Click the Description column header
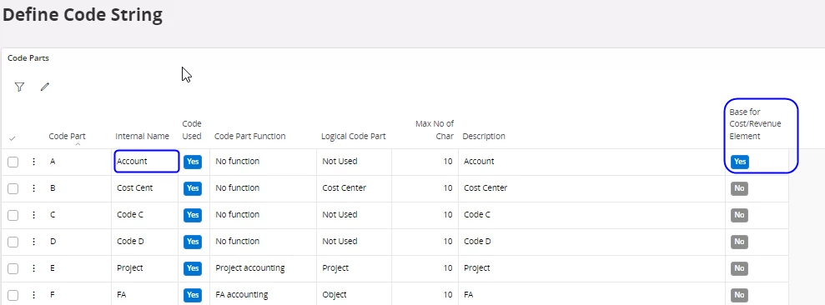Image resolution: width=825 pixels, height=305 pixels. click(484, 136)
